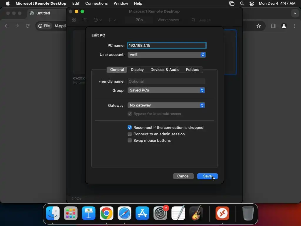Open the Gateway dropdown showing No gateway
This screenshot has width=301, height=226.
166,105
